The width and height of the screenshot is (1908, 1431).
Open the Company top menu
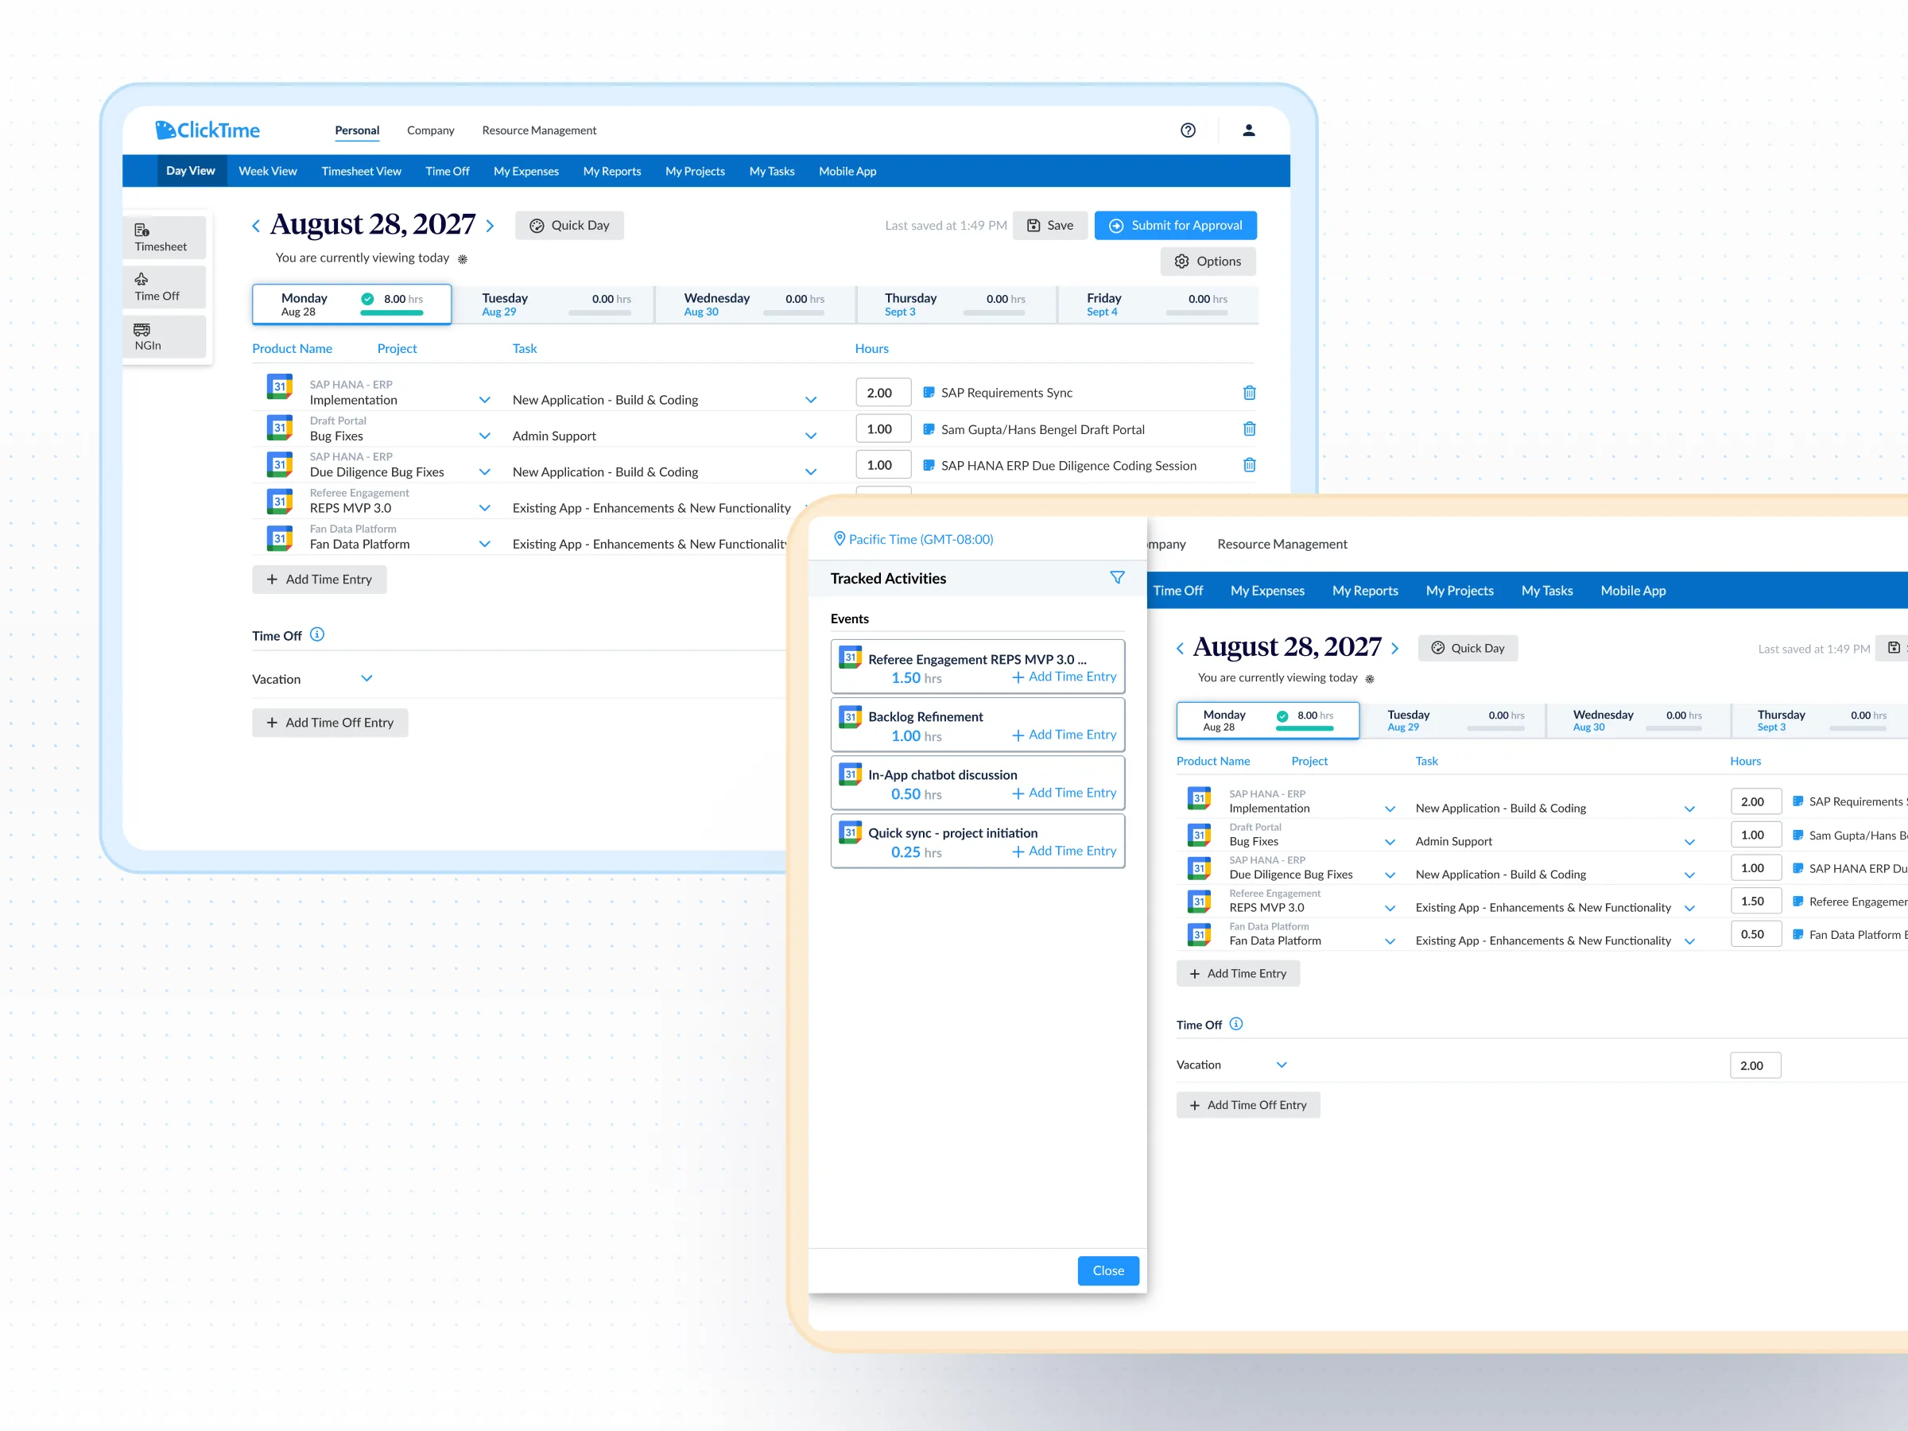coord(430,131)
